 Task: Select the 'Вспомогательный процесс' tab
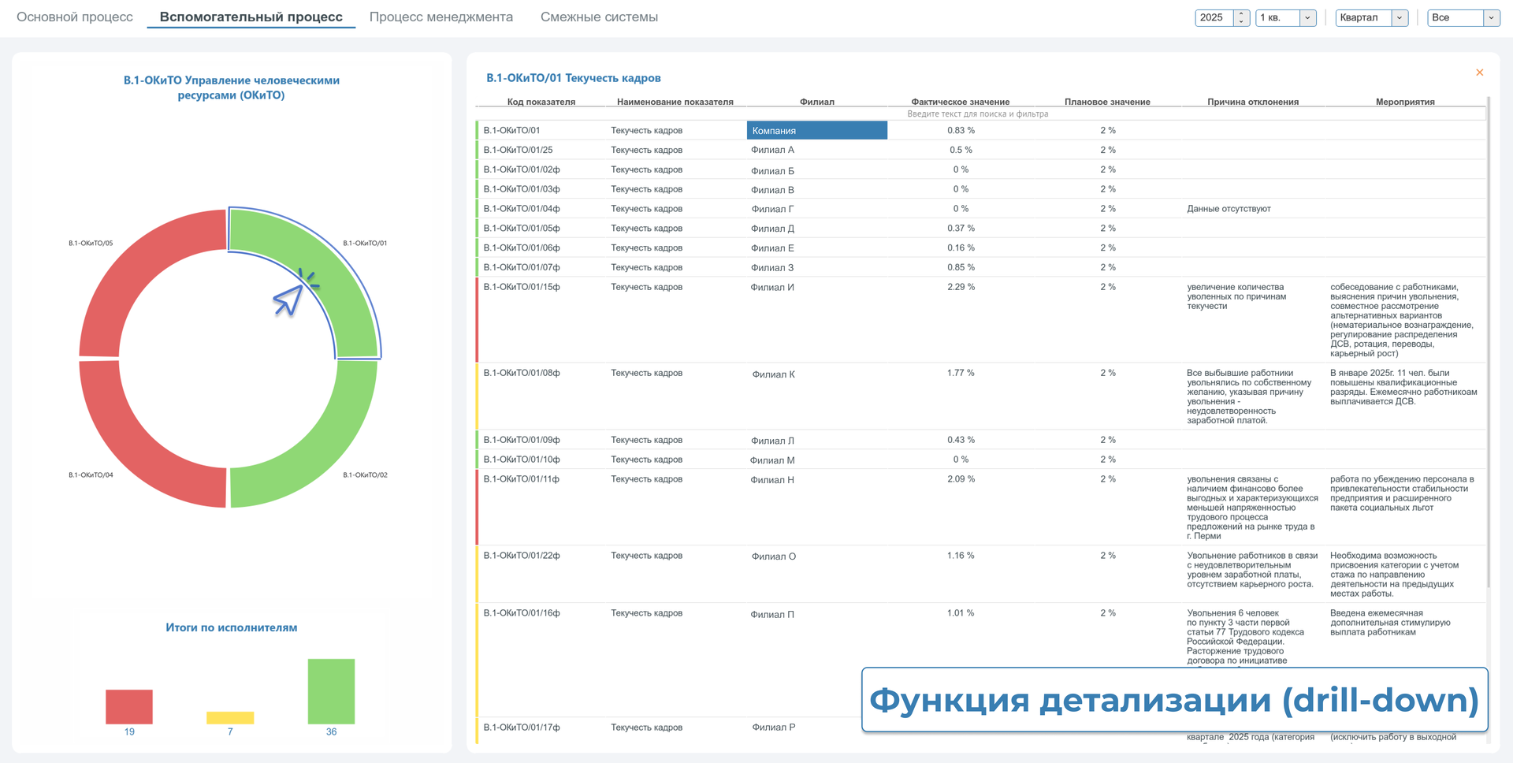click(251, 17)
